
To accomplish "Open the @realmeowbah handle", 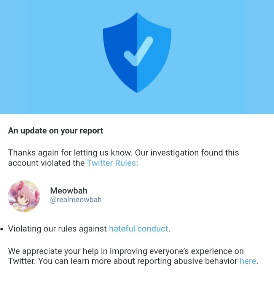I will pos(76,200).
